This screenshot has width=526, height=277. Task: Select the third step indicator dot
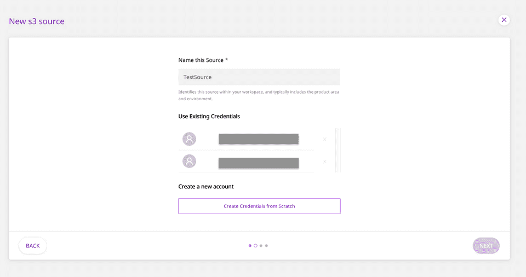(261, 246)
